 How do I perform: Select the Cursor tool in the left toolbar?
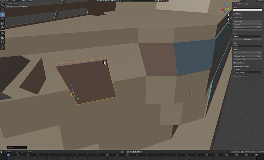pos(2,10)
